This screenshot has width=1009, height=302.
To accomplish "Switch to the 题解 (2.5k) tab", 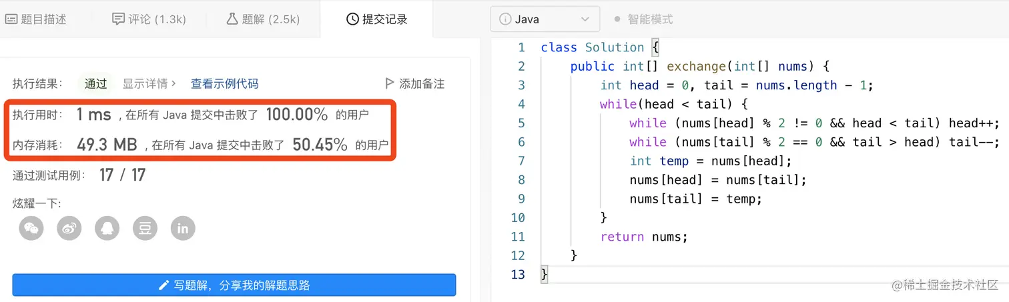I will coord(262,19).
